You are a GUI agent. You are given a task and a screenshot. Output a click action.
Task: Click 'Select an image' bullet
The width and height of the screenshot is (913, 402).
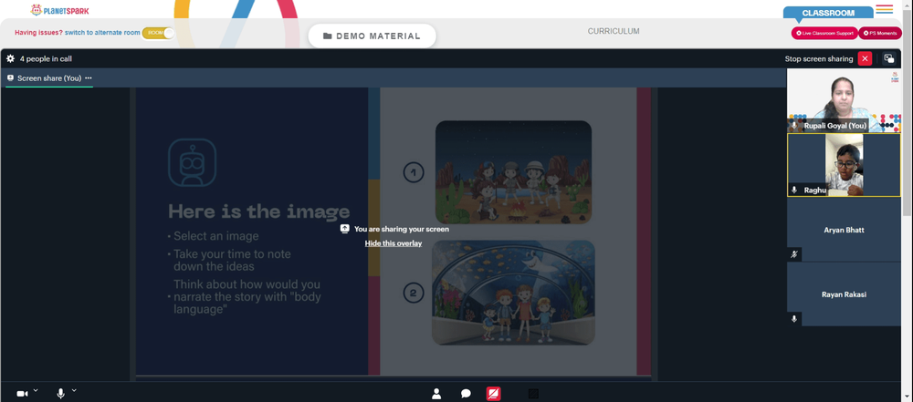point(216,236)
